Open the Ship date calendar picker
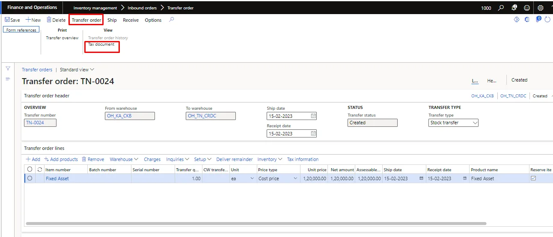This screenshot has width=553, height=237. pyautogui.click(x=313, y=116)
